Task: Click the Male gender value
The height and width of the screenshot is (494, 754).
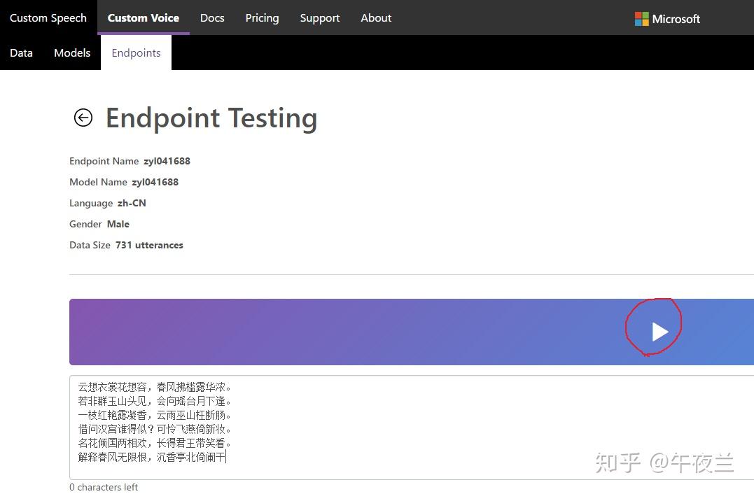Action: [x=118, y=224]
